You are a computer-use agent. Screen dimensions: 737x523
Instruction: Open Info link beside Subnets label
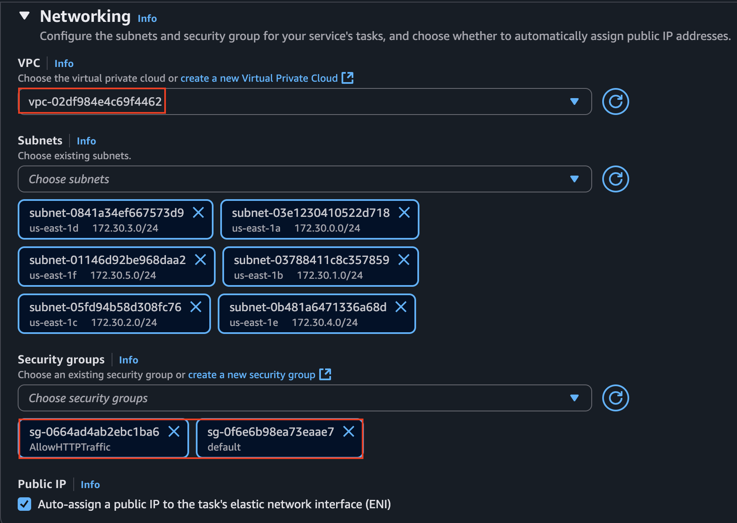pyautogui.click(x=86, y=141)
